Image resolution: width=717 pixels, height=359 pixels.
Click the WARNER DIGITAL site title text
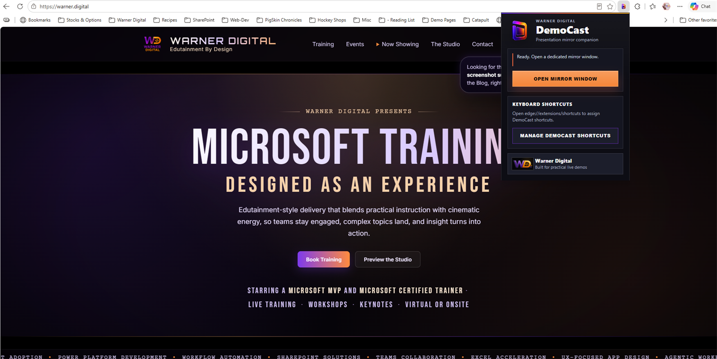(x=223, y=41)
